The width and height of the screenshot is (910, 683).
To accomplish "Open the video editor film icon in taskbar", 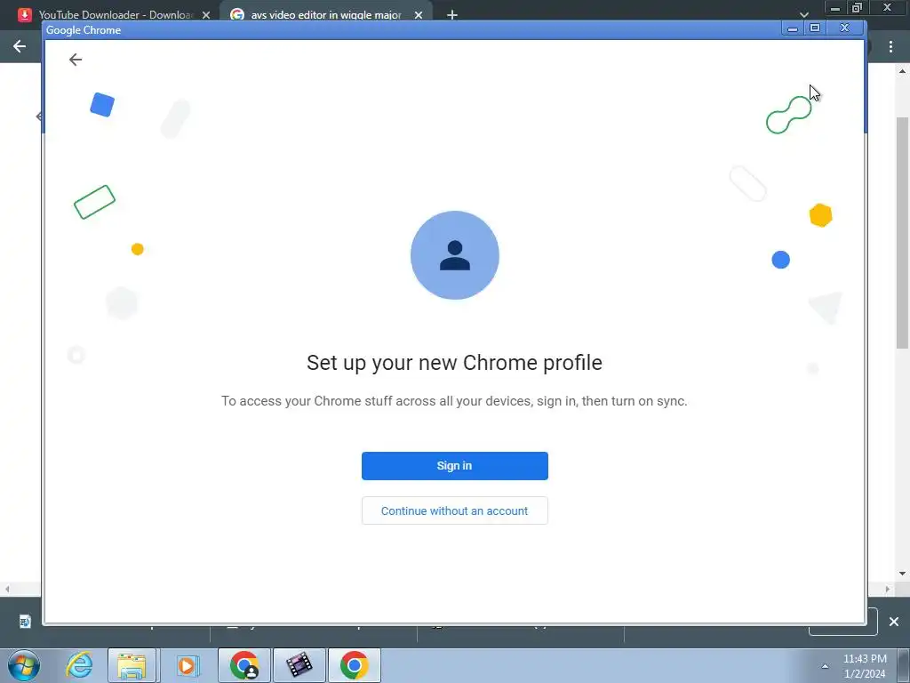I will click(299, 665).
